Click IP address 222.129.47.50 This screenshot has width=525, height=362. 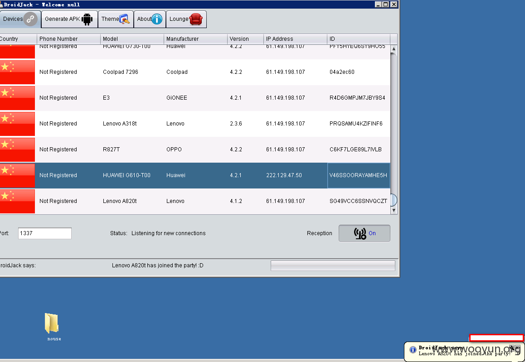(x=284, y=175)
